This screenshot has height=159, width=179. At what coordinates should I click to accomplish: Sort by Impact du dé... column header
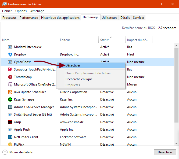coord(139,40)
